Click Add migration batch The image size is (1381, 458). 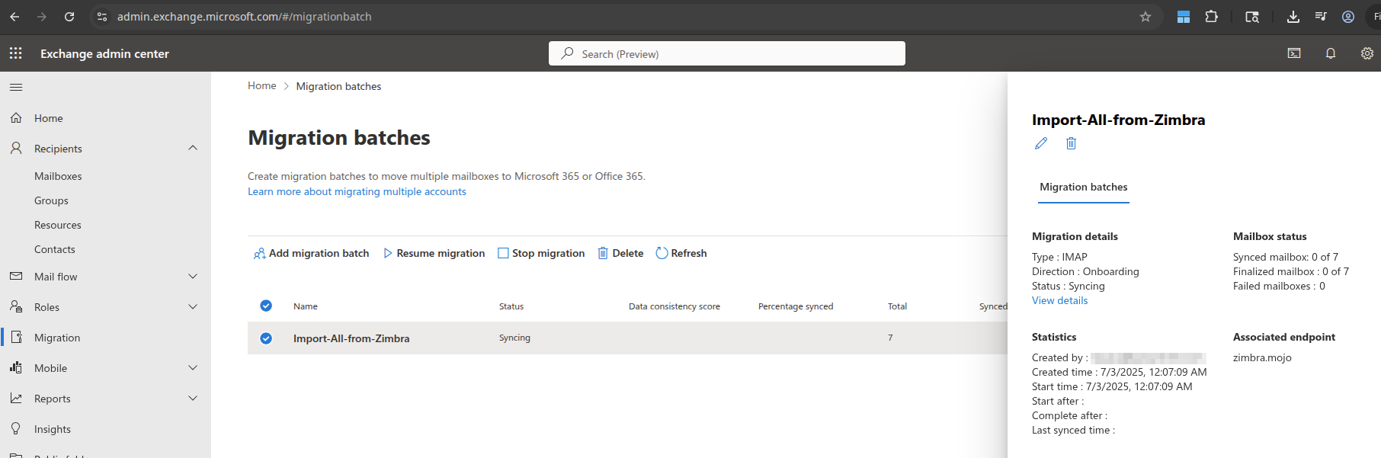[311, 253]
